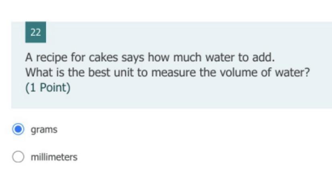
Task: Click the word 'Point' in the score text
Action: coord(53,88)
